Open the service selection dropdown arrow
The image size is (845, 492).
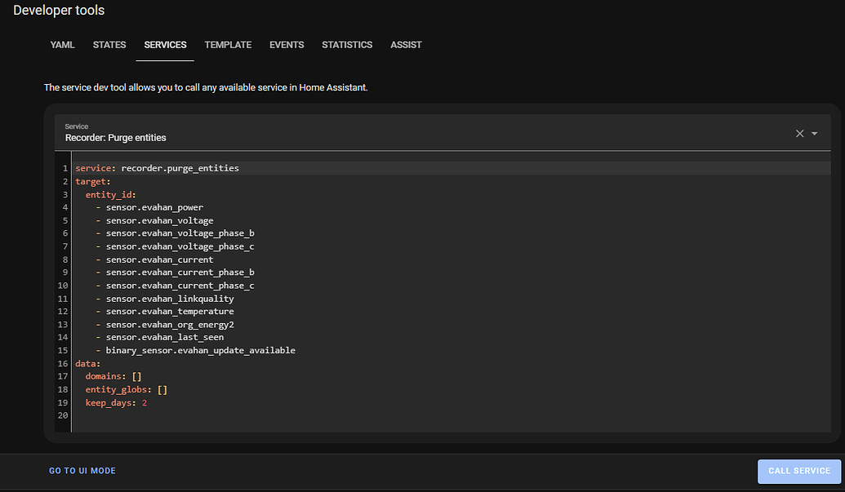tap(814, 133)
